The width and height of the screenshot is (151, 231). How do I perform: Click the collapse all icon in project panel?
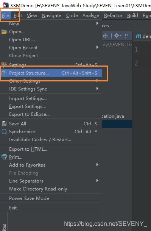(105, 36)
